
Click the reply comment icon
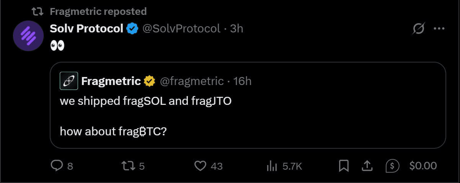[x=57, y=166]
